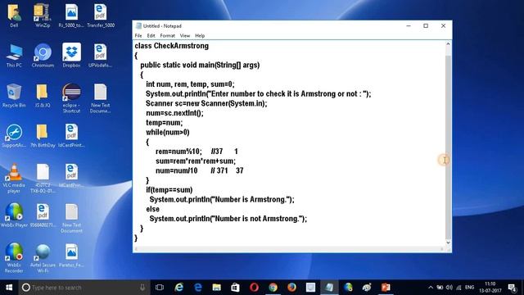Click the Notepad icon in the title bar
524x295 pixels.
138,25
